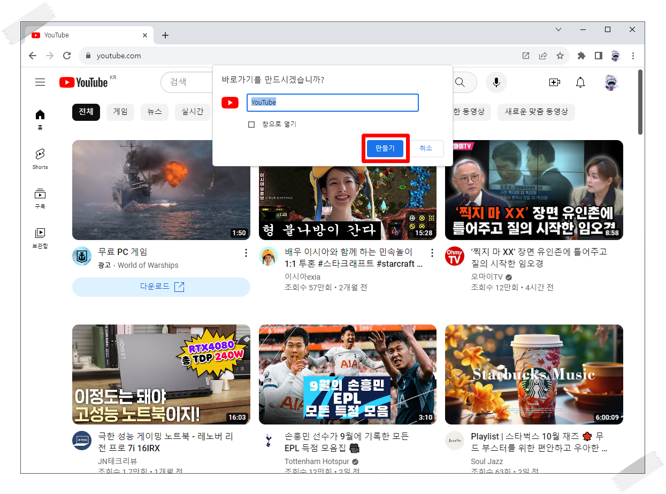
Task: Toggle the Chrome side panel icon
Action: click(x=599, y=56)
